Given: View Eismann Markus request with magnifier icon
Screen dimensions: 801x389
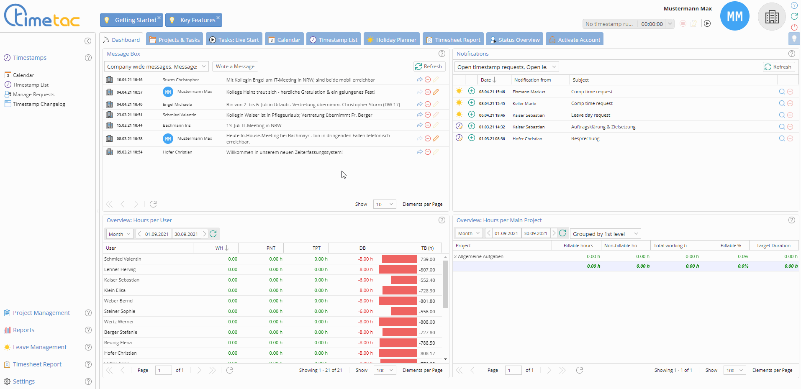Looking at the screenshot, I should 782,92.
